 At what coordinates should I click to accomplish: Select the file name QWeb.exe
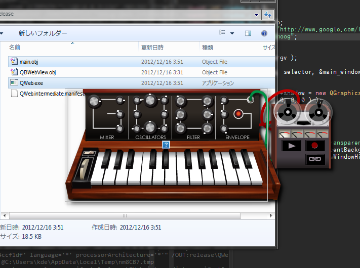tap(31, 83)
